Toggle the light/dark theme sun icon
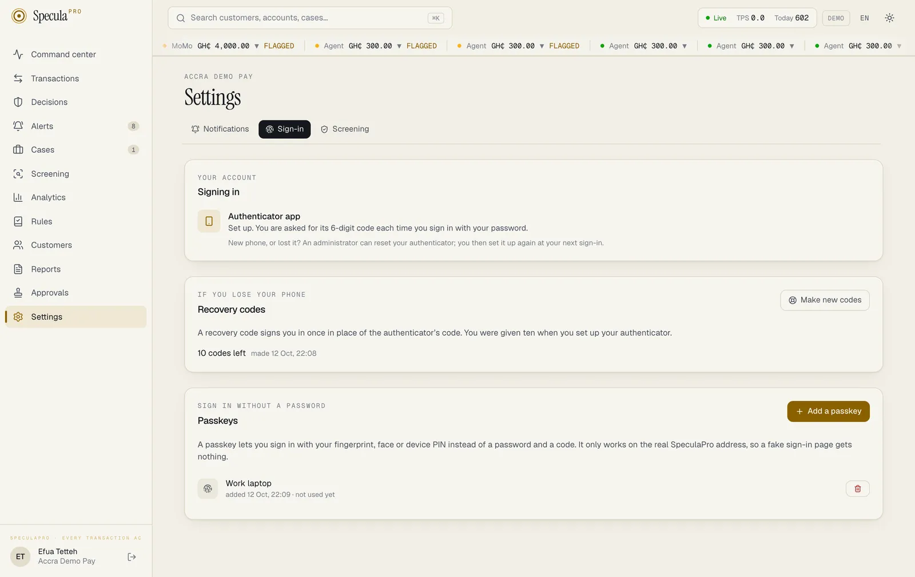915x577 pixels. 889,18
